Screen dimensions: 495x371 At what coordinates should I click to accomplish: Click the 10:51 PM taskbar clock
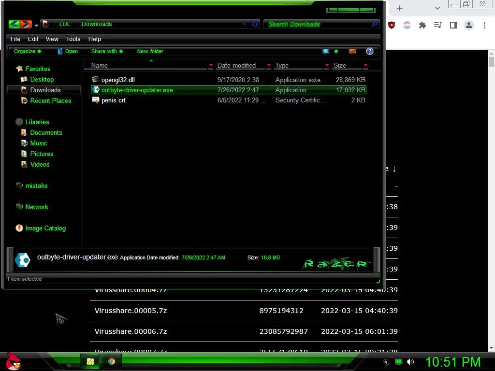tap(453, 362)
